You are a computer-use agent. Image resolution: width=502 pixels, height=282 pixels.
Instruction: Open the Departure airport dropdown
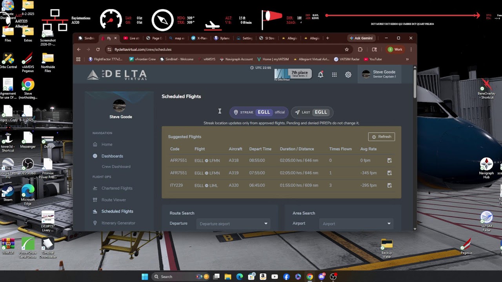coord(233,224)
